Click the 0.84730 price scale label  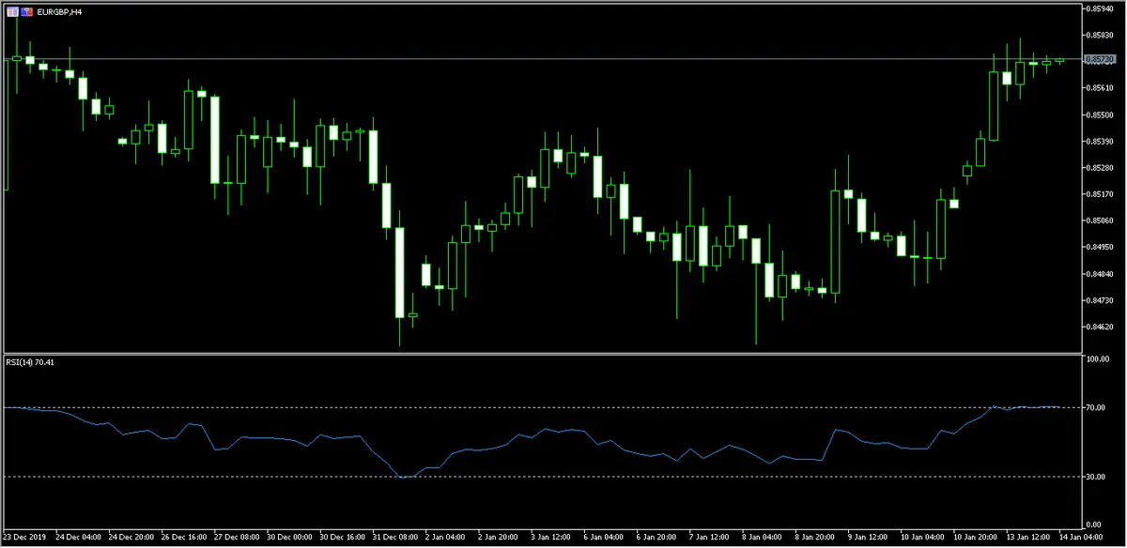[1100, 300]
